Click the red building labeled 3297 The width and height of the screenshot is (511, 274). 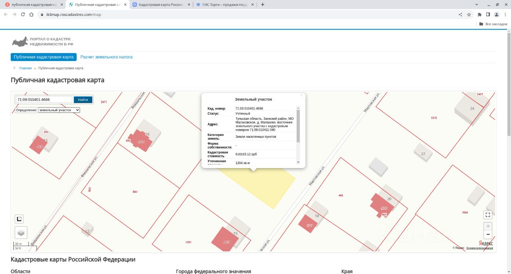[x=382, y=205]
